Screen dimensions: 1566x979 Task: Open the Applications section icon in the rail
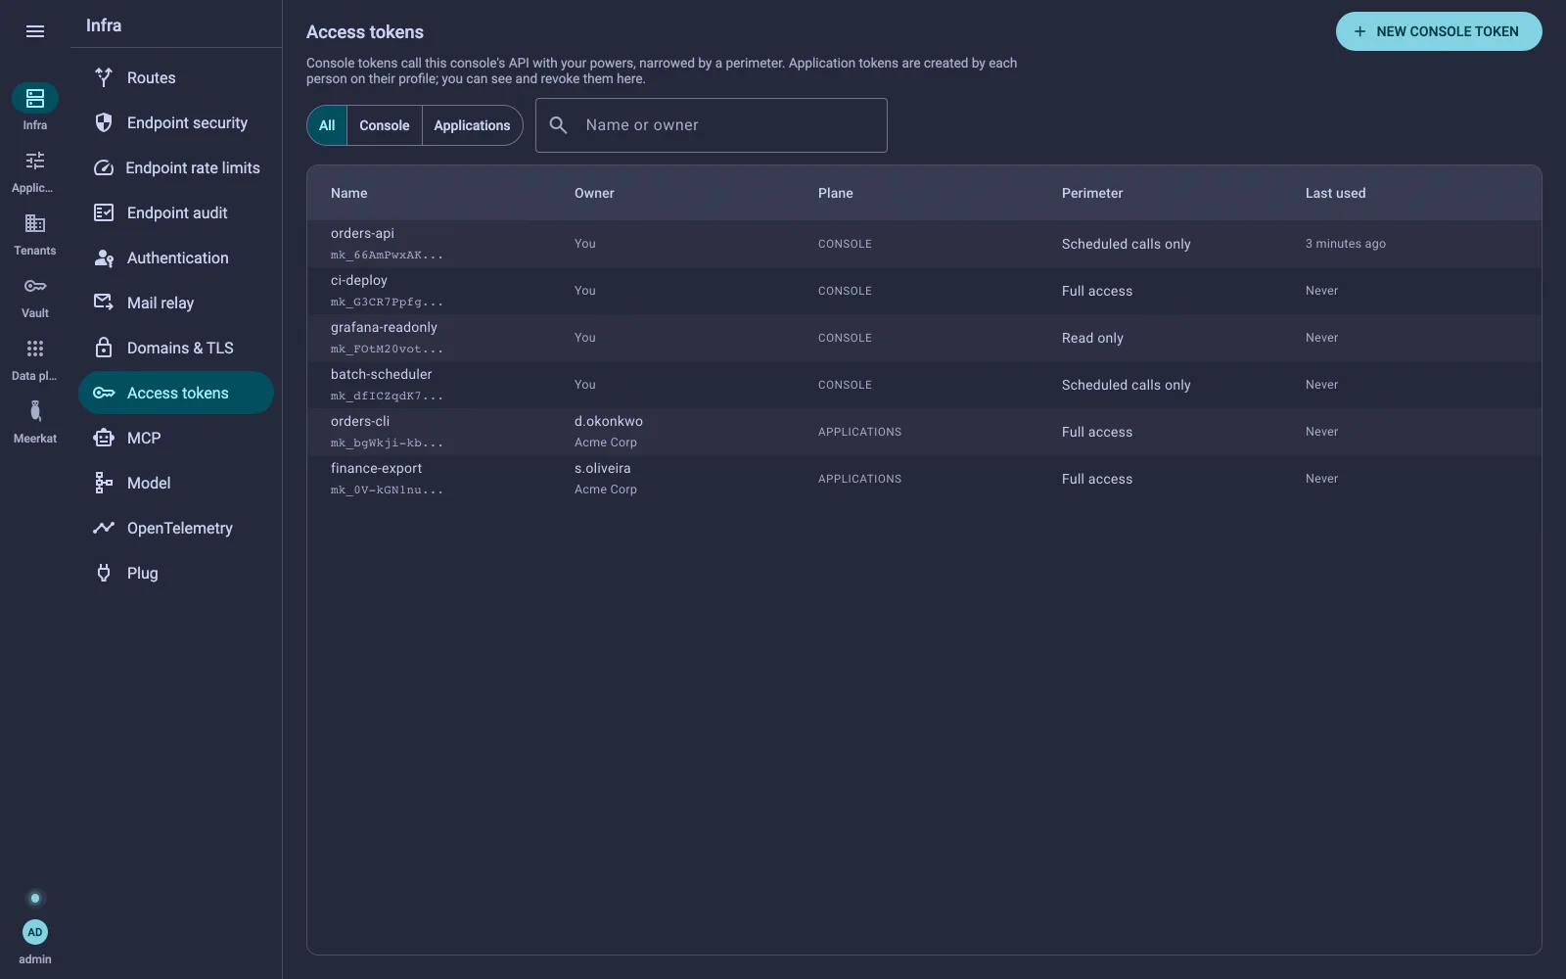click(x=35, y=161)
